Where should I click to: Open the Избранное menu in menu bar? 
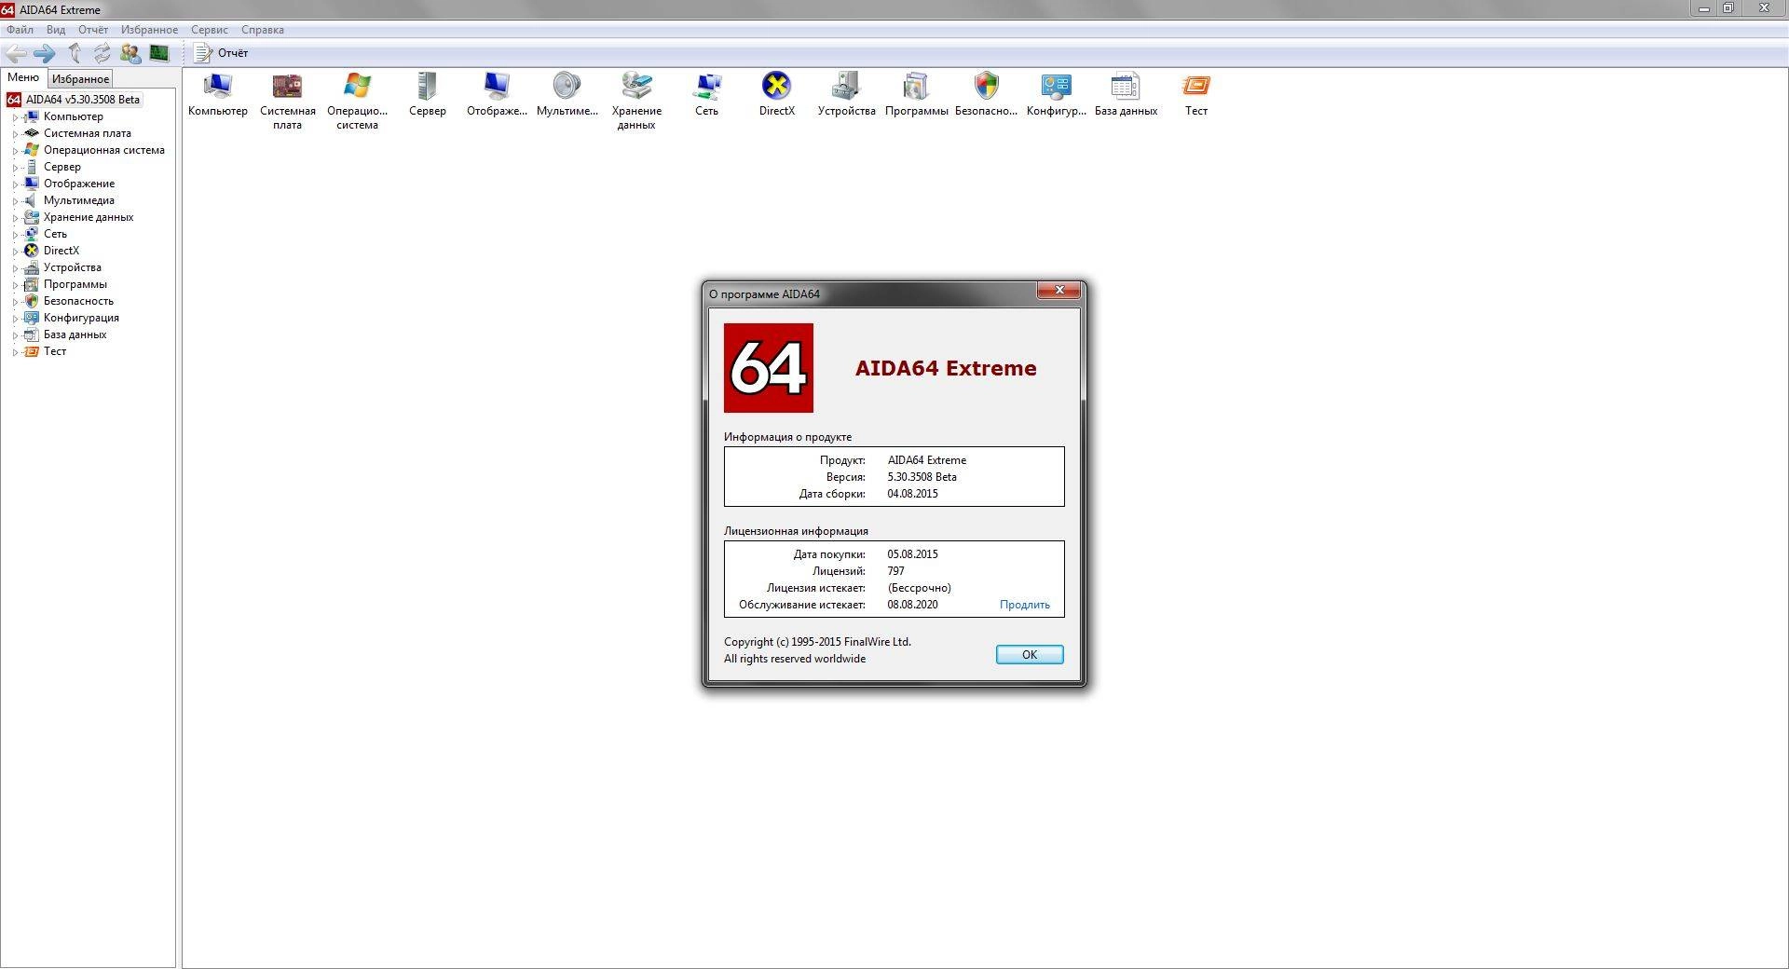coord(149,30)
